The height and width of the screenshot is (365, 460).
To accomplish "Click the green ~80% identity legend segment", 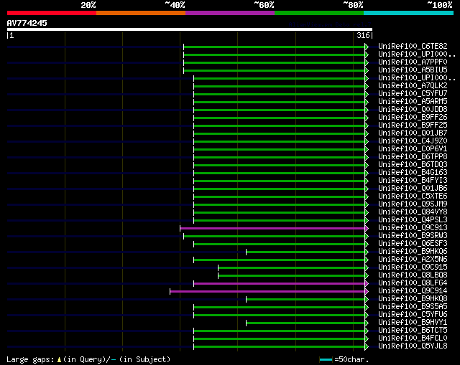I will 319,13.
